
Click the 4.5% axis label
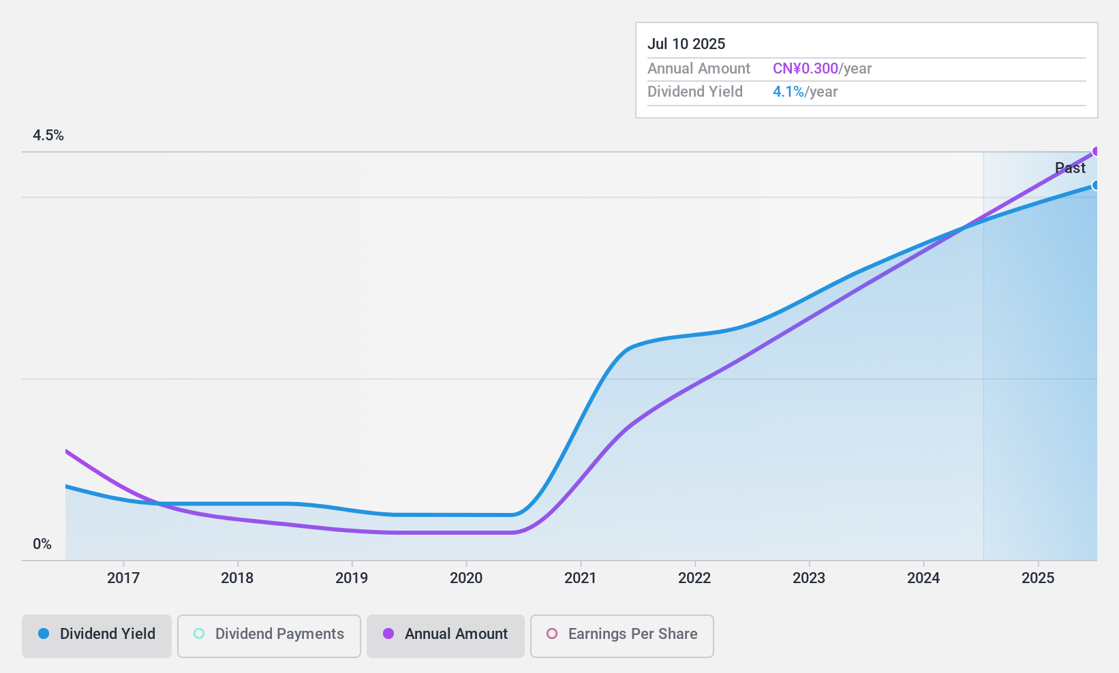click(x=48, y=135)
